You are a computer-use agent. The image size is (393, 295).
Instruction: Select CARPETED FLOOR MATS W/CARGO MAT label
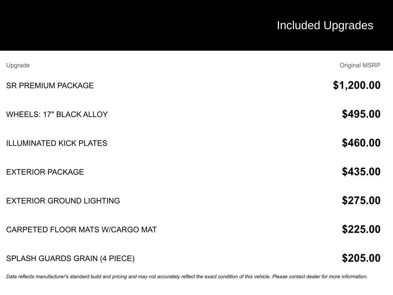(x=81, y=230)
